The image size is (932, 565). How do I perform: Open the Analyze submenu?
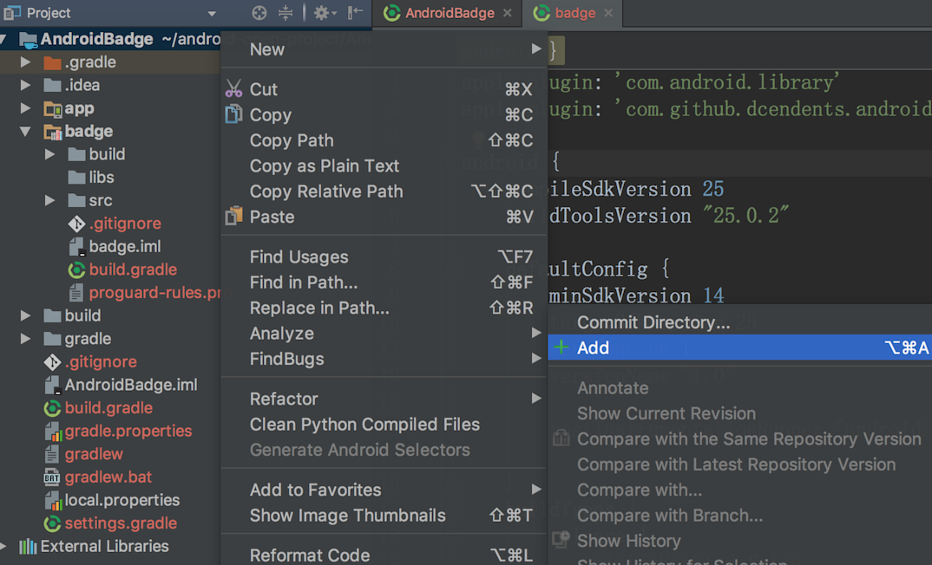click(384, 334)
